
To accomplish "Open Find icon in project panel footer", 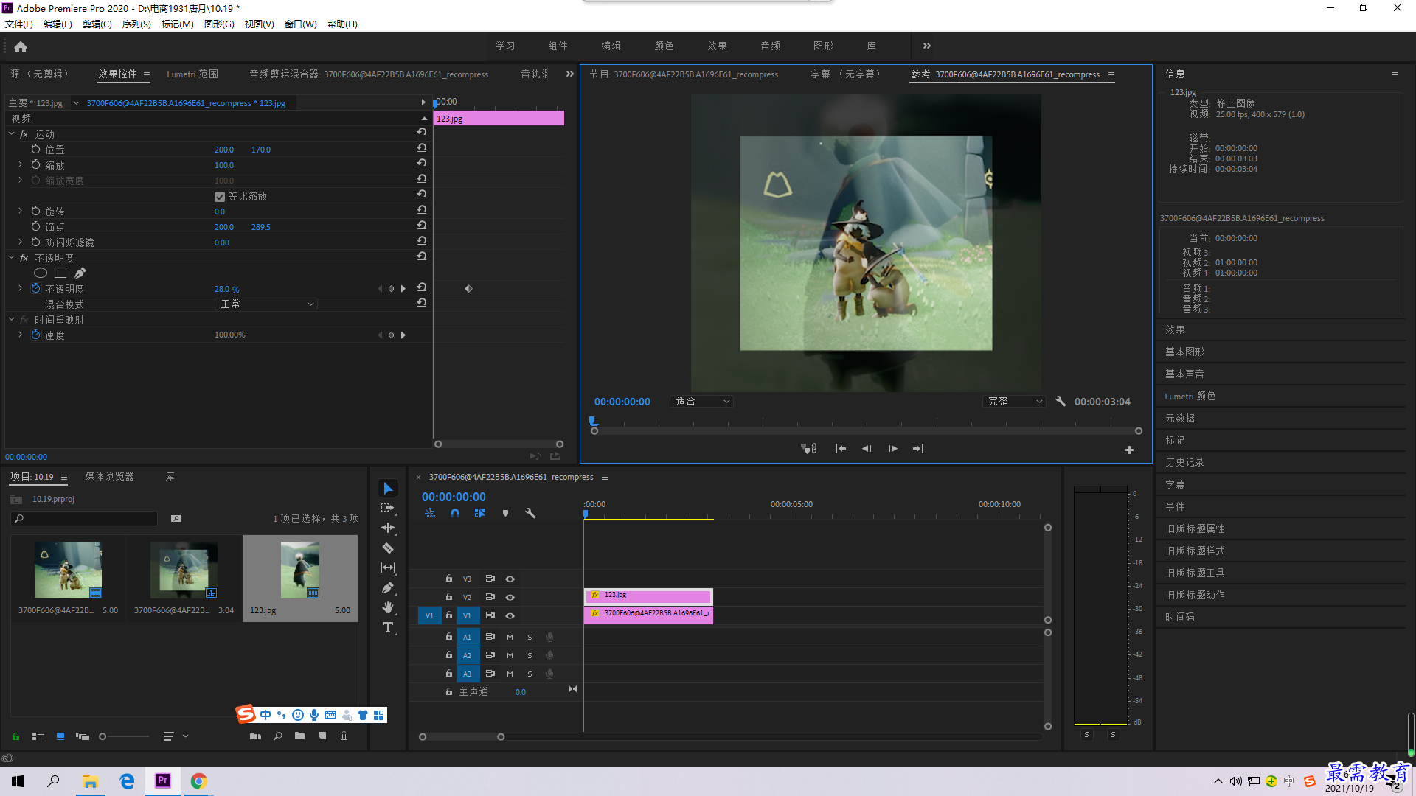I will (x=278, y=736).
